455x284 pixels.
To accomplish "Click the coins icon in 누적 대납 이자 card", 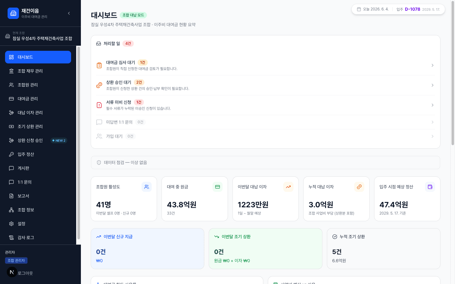I will click(x=359, y=187).
